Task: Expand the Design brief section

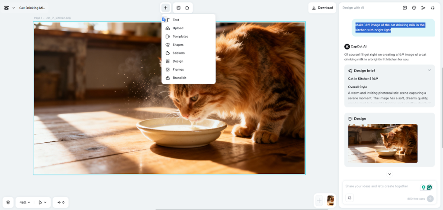Action: point(429,70)
